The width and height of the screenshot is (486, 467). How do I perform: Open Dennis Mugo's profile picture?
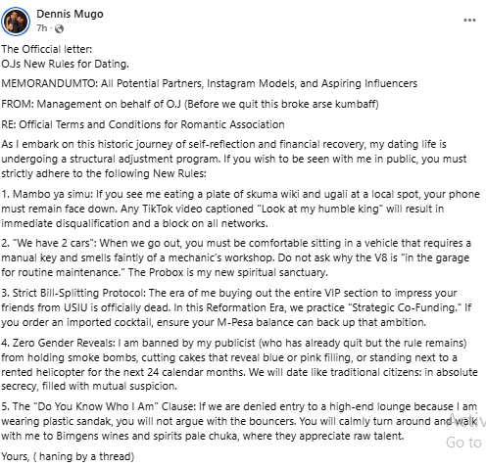click(16, 22)
